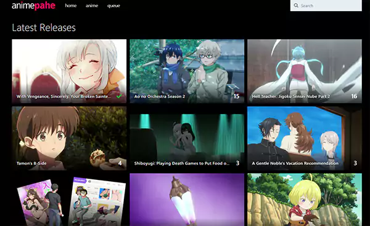Open the blonde child forest thumbnail

click(x=305, y=200)
